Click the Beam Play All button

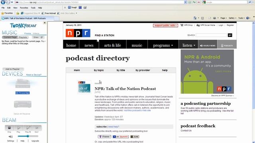click(28, 128)
